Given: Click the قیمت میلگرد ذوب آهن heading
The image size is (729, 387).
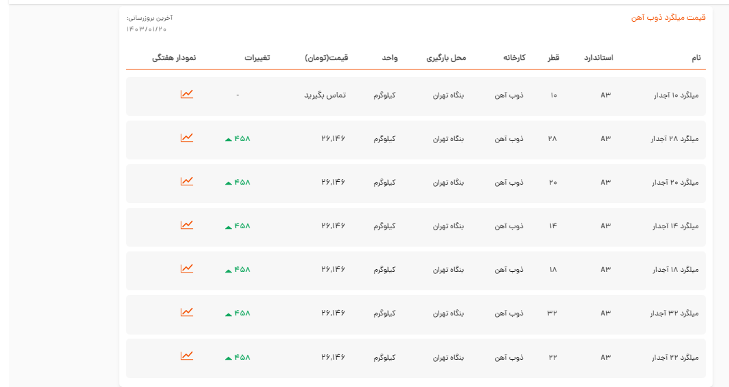Looking at the screenshot, I should coord(668,18).
